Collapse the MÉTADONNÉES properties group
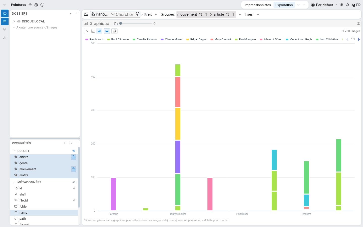This screenshot has width=363, height=227. [14, 182]
